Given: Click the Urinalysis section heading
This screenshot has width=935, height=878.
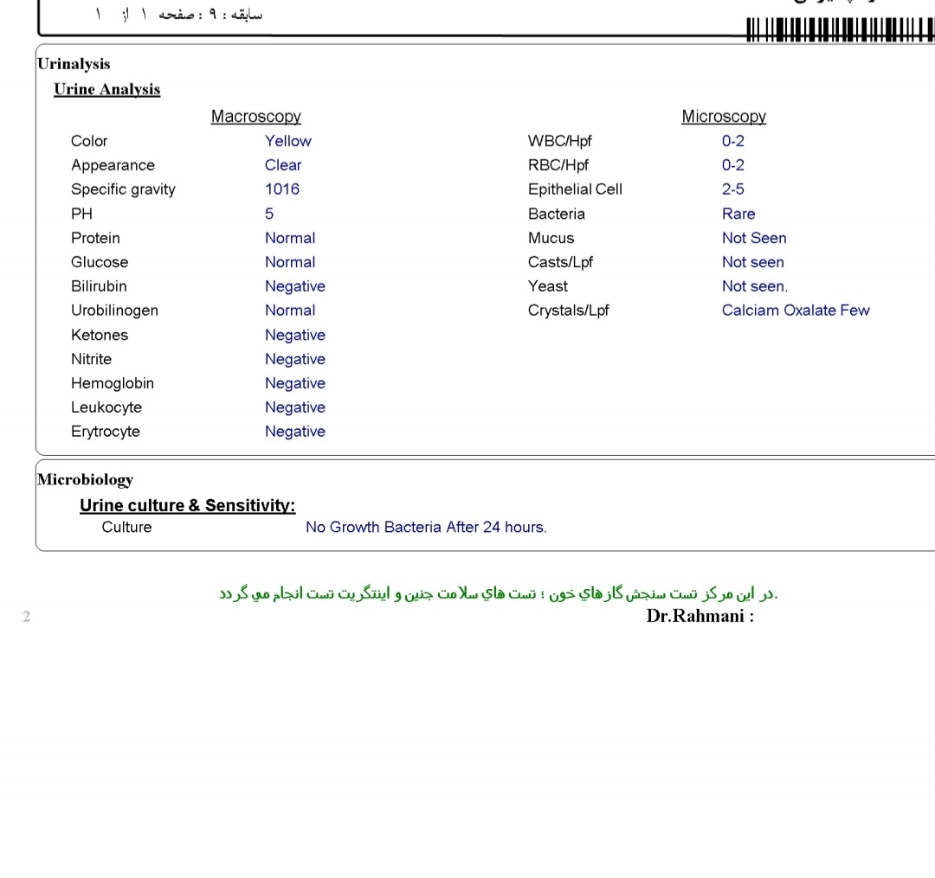Looking at the screenshot, I should (x=74, y=64).
